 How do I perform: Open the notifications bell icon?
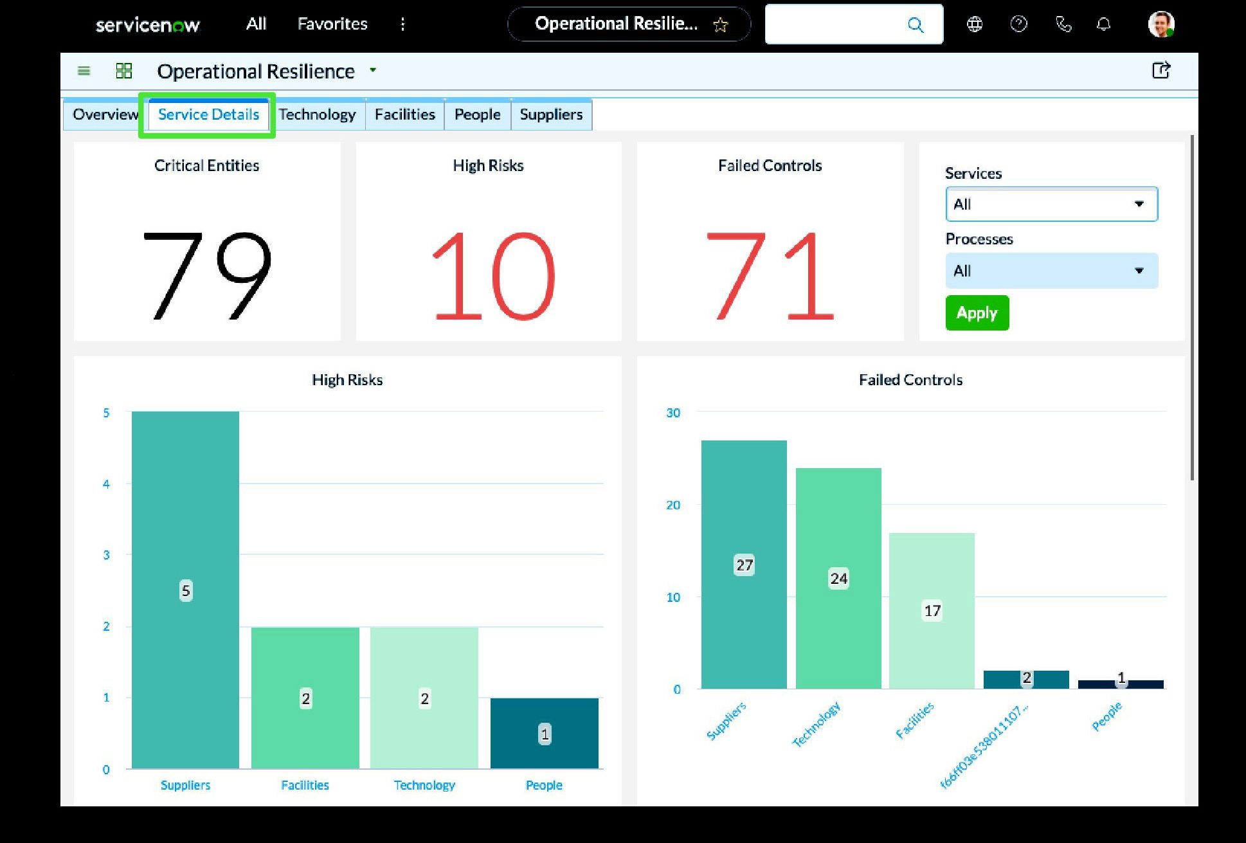(x=1103, y=24)
